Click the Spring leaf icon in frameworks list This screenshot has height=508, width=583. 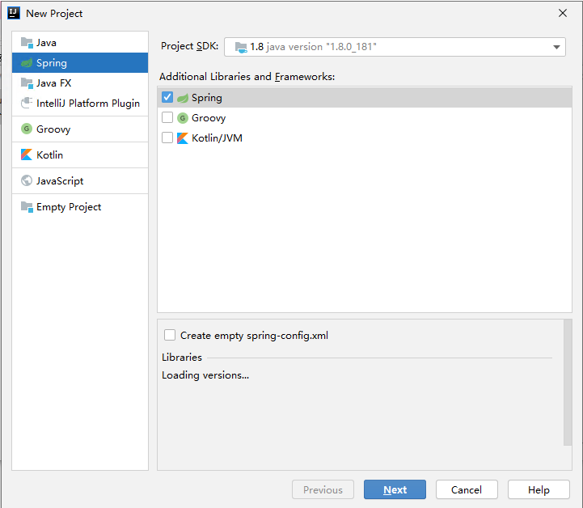pos(183,98)
